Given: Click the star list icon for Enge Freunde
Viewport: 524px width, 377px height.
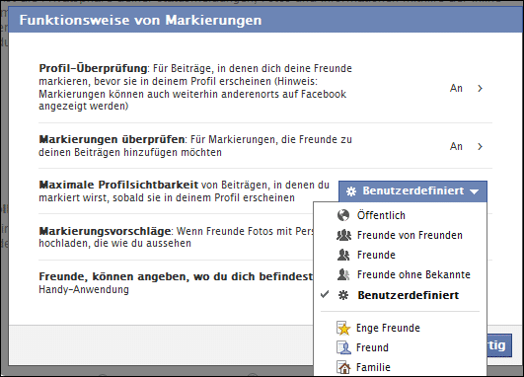Looking at the screenshot, I should click(343, 328).
